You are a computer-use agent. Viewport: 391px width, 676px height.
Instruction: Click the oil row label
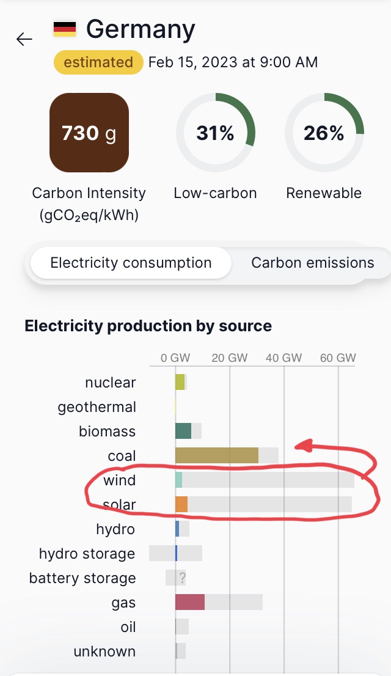[128, 627]
